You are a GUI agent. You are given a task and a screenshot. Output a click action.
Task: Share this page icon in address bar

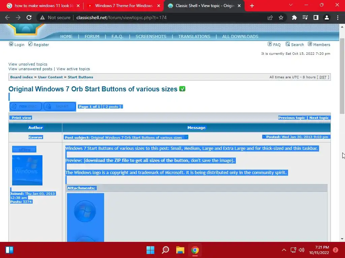(270, 17)
